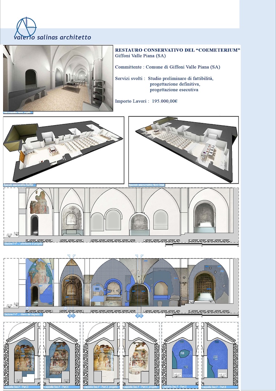
Task: Open the 'Cappella Sez.F - Part.3_progetto' drawing
Action: (x=102, y=355)
